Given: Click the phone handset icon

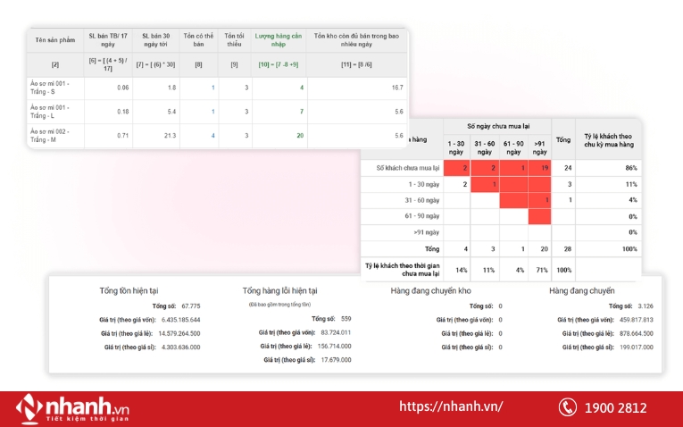Looking at the screenshot, I should 568,407.
